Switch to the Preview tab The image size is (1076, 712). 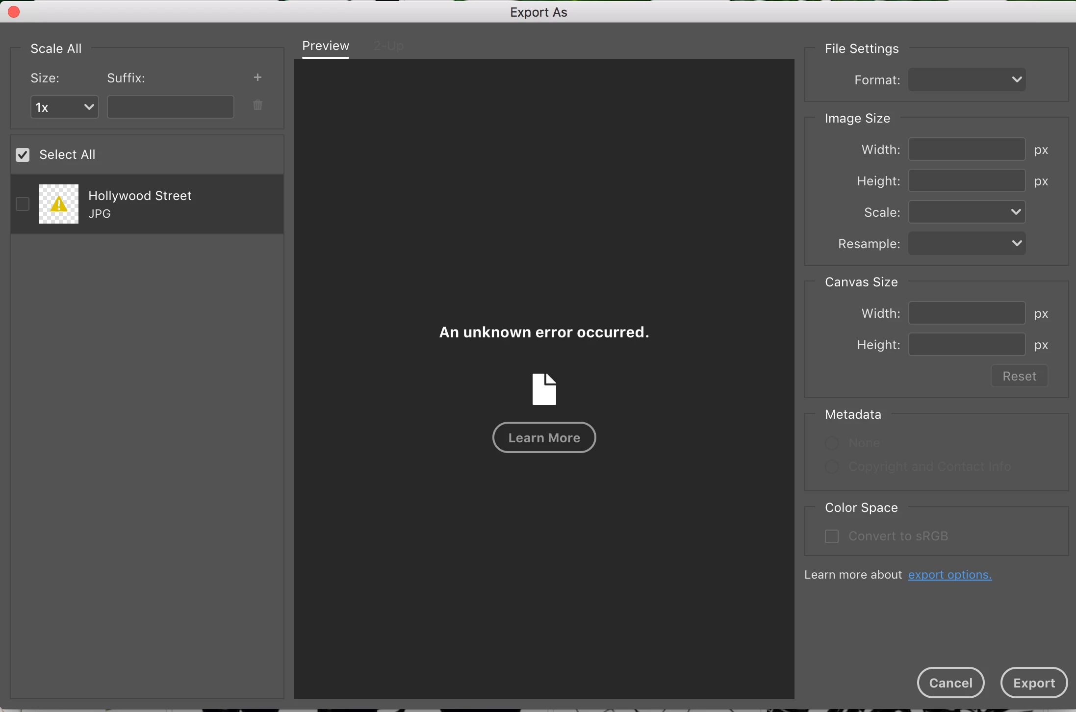click(x=326, y=46)
